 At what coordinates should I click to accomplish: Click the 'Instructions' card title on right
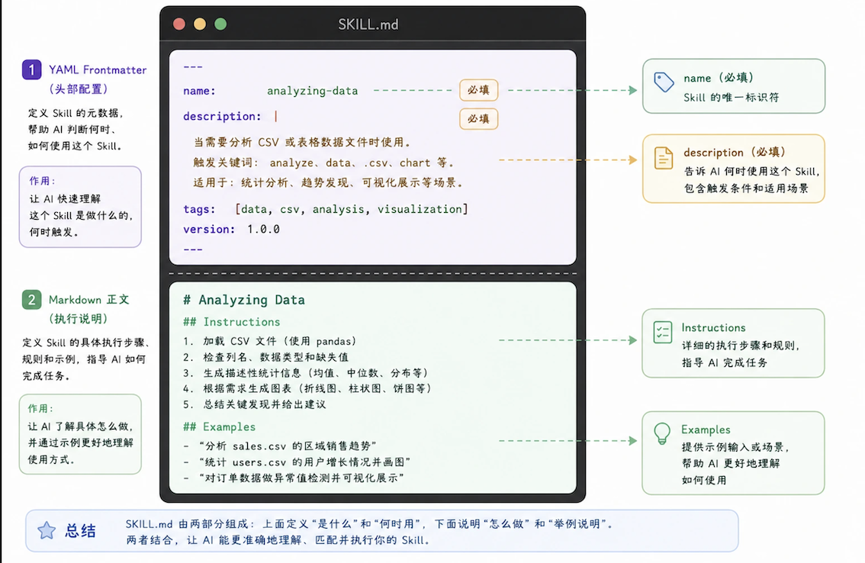[x=713, y=328]
